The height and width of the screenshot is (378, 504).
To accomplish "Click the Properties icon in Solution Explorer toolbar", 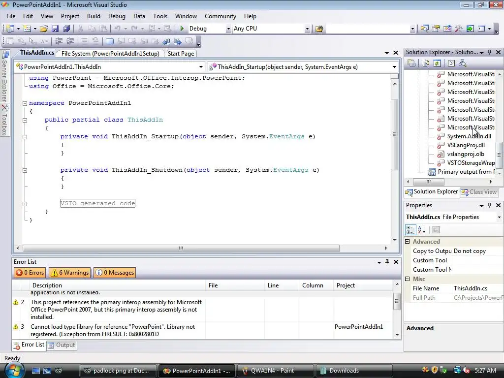I will (x=411, y=63).
